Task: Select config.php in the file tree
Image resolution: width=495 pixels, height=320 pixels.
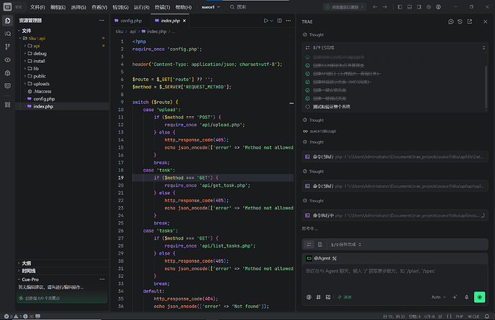Action: point(44,99)
